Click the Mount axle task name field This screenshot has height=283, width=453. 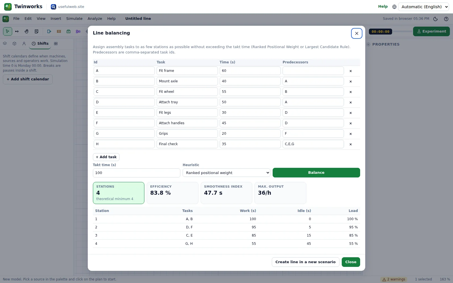[x=187, y=81]
